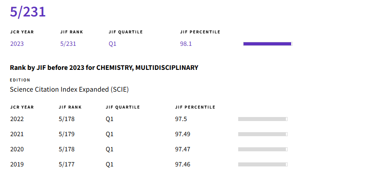Click the 5/178 rank in the 2022 row

coord(66,119)
